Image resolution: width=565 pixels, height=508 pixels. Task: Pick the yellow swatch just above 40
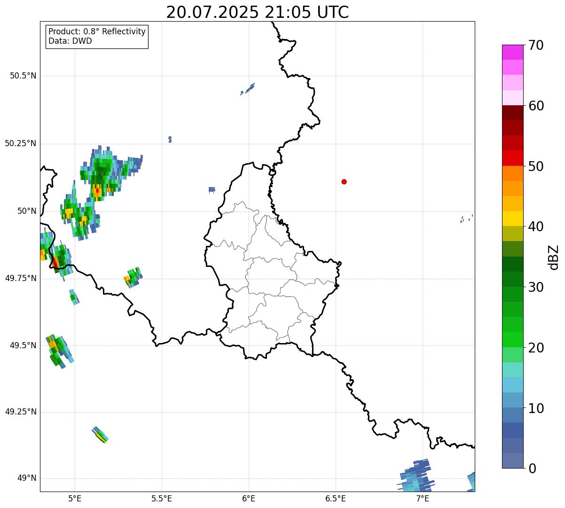click(512, 219)
